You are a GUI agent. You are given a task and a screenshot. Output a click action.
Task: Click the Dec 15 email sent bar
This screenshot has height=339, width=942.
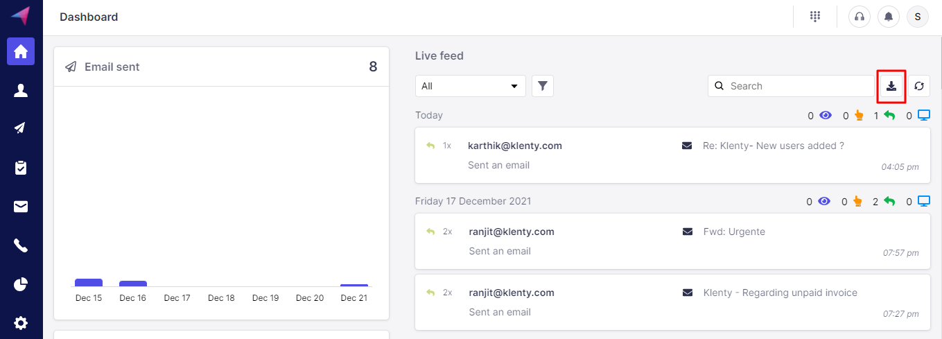click(x=89, y=282)
